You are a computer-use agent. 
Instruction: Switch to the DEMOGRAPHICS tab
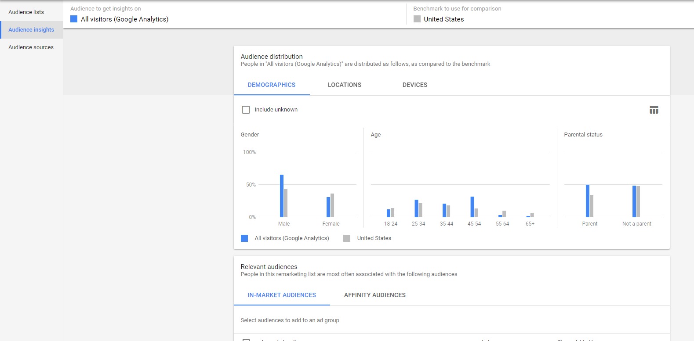click(x=272, y=85)
